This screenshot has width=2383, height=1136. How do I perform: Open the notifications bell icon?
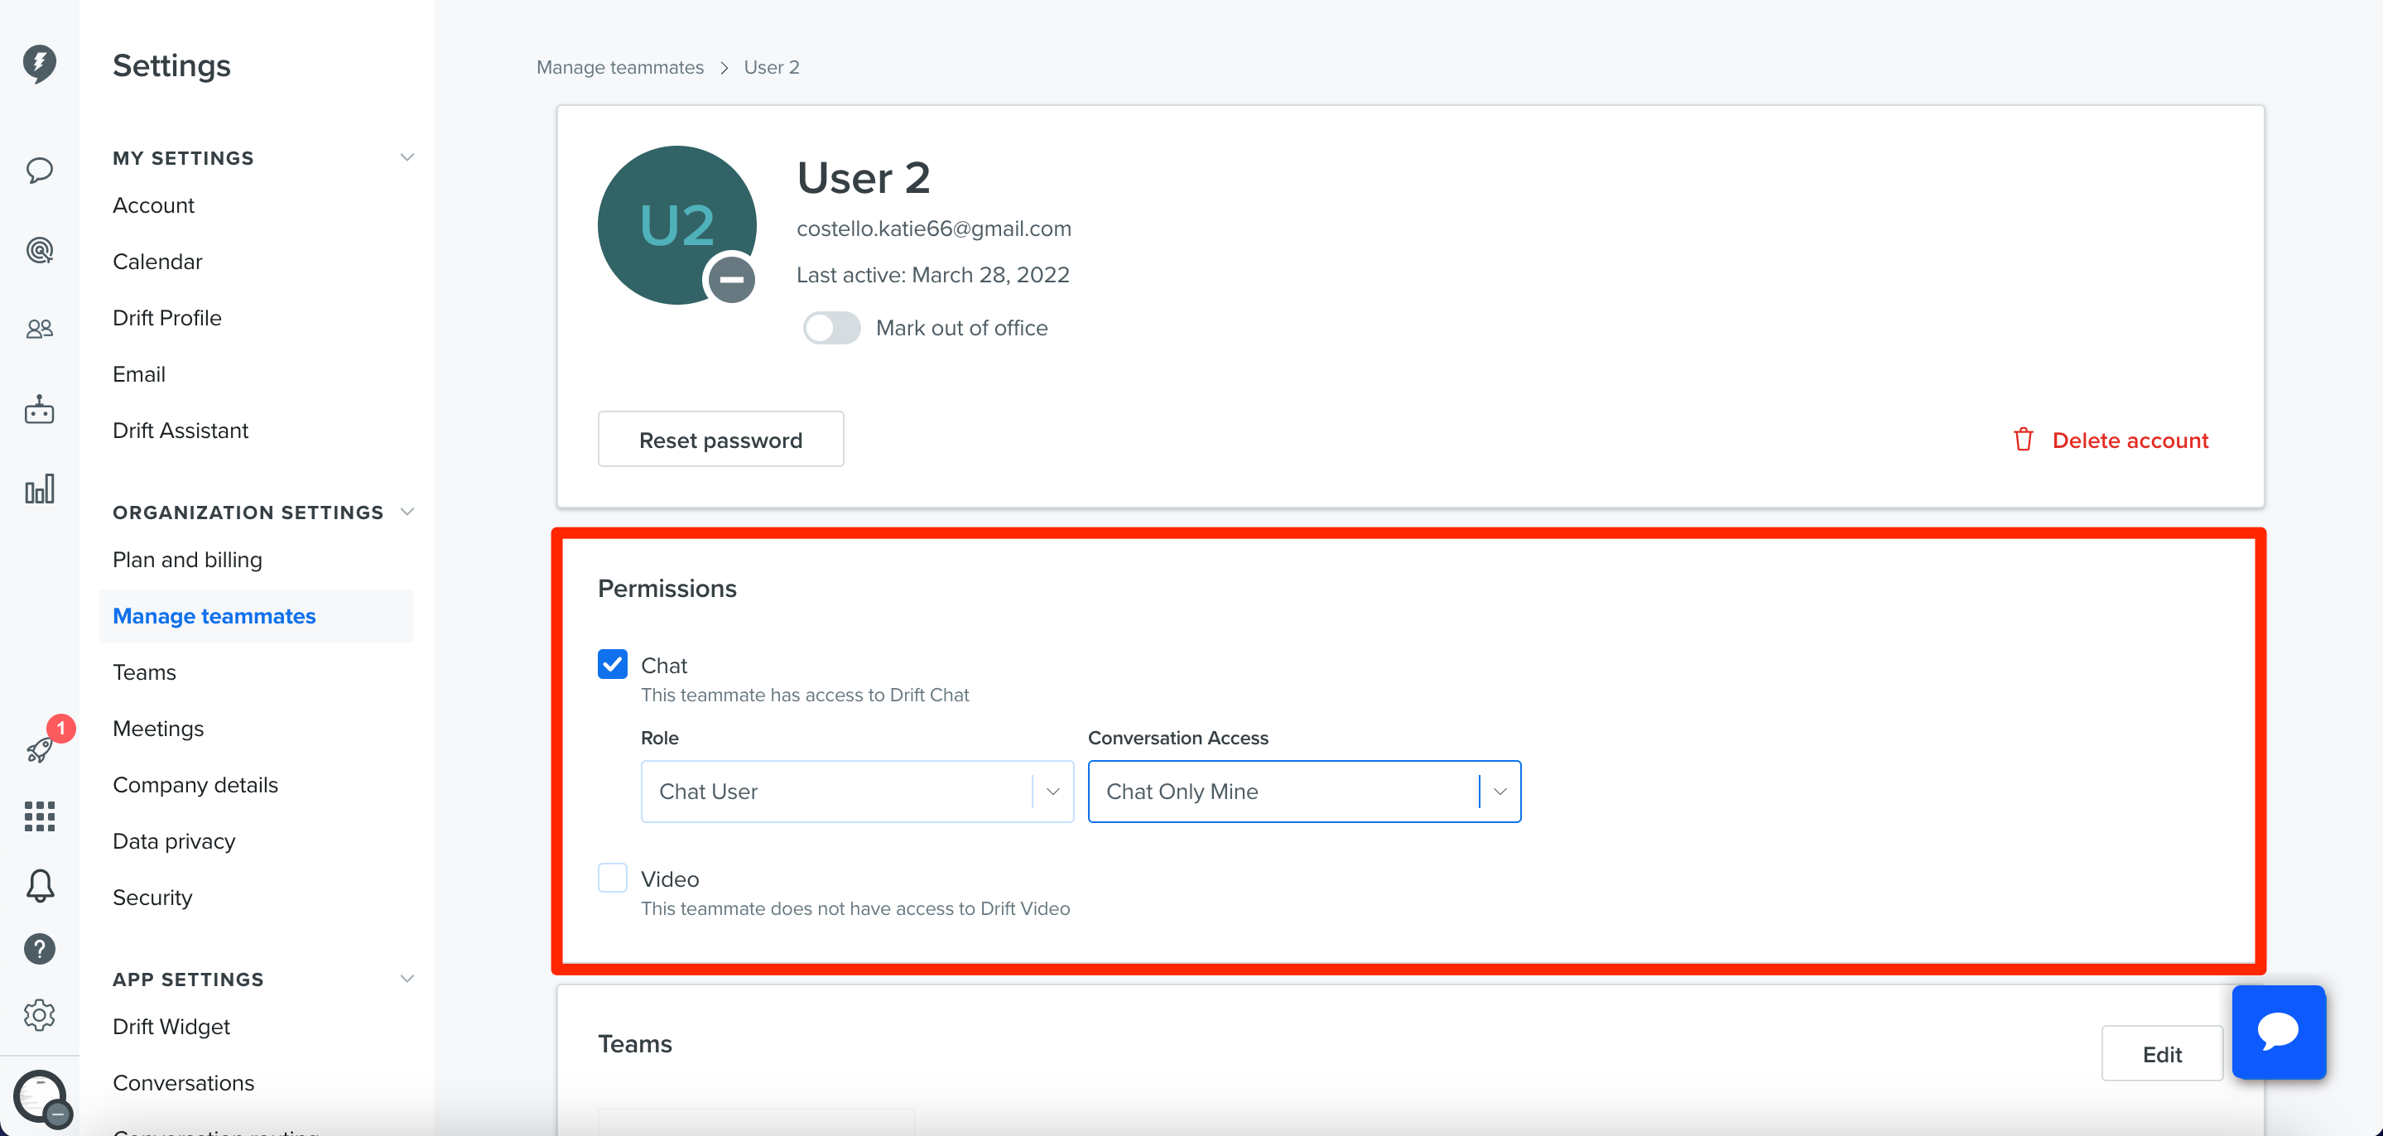(39, 885)
